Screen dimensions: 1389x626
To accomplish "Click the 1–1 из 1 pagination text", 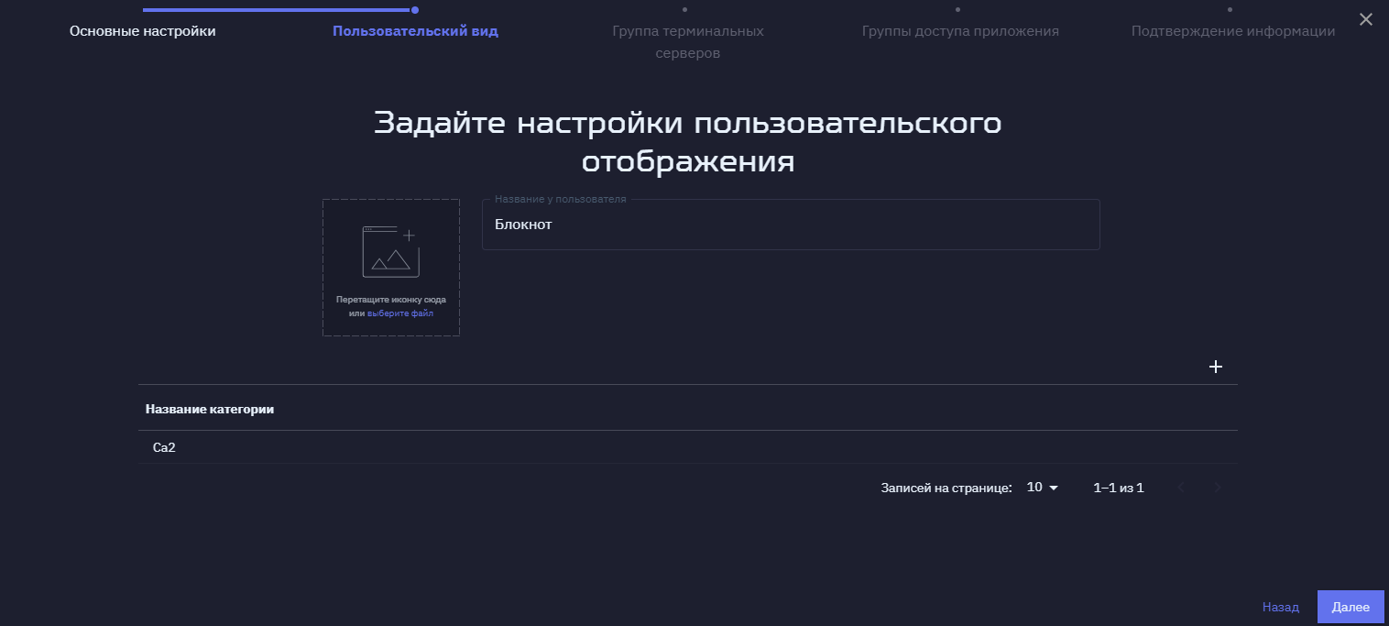I will pyautogui.click(x=1119, y=488).
